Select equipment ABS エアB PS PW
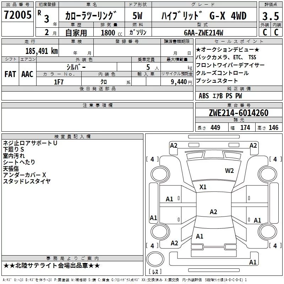Screen dimensions: 284x284 pyautogui.click(x=220, y=96)
